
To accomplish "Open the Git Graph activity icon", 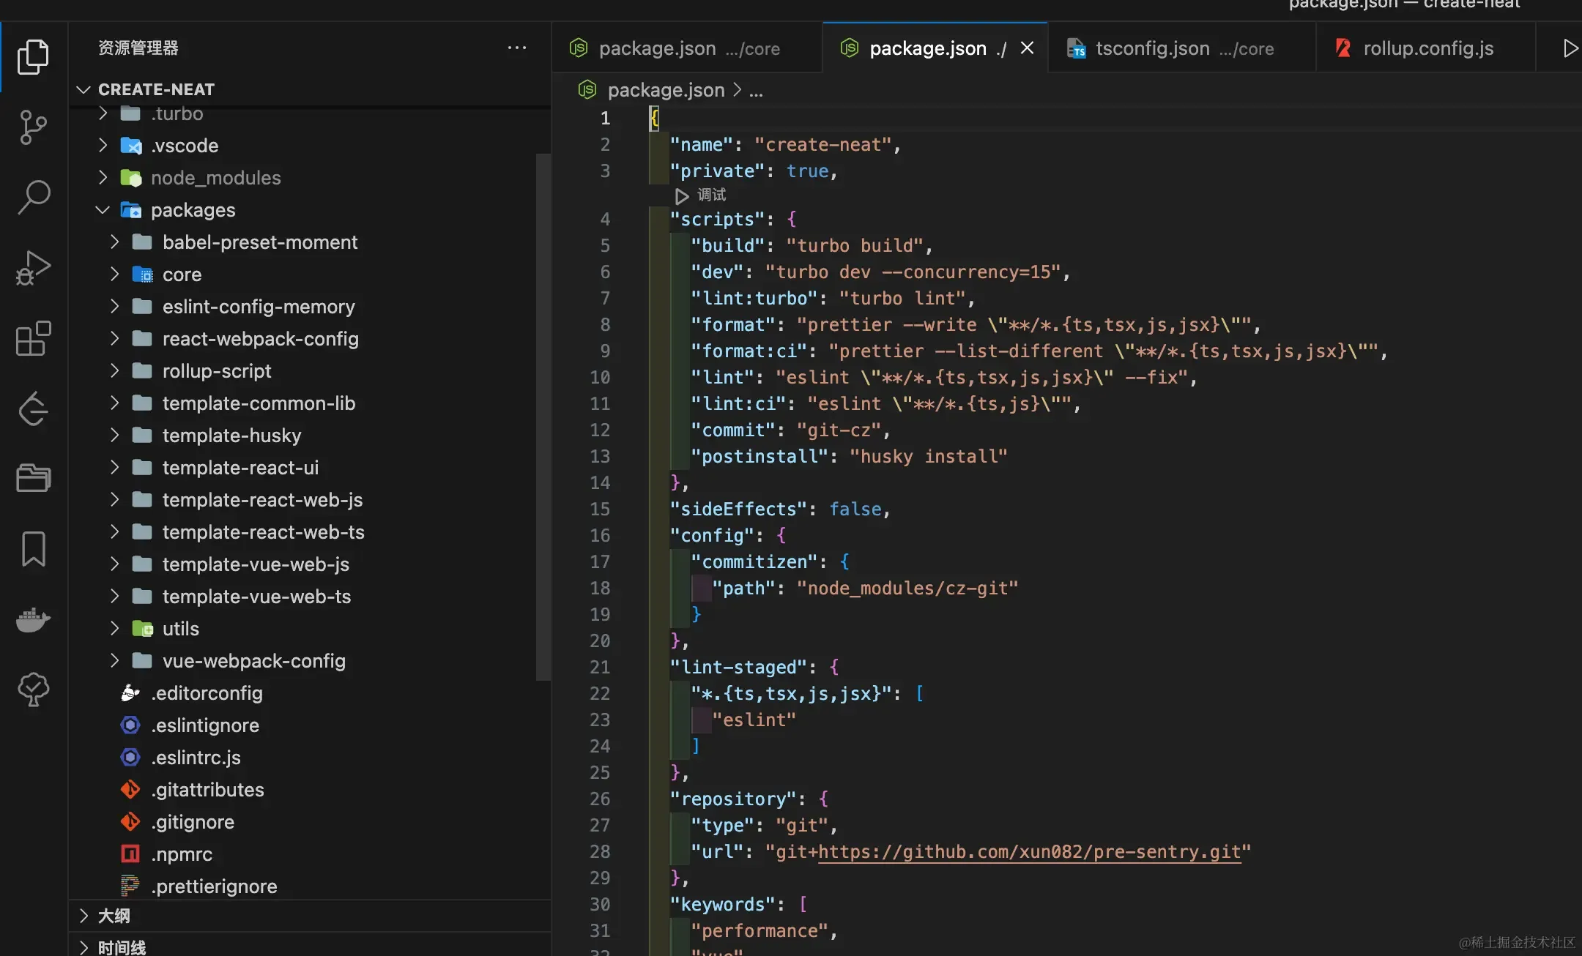I will click(x=33, y=408).
